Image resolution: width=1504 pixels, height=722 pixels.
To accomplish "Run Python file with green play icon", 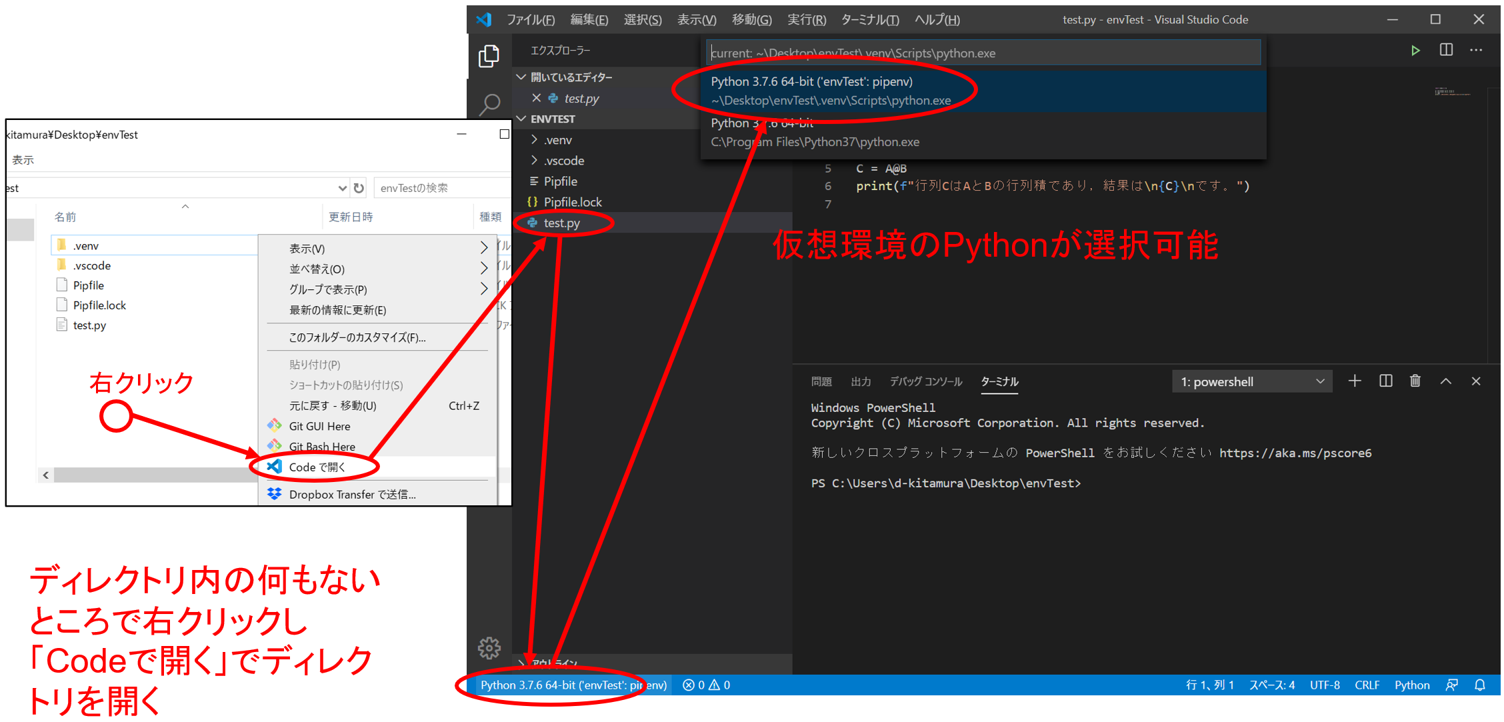I will [1415, 51].
